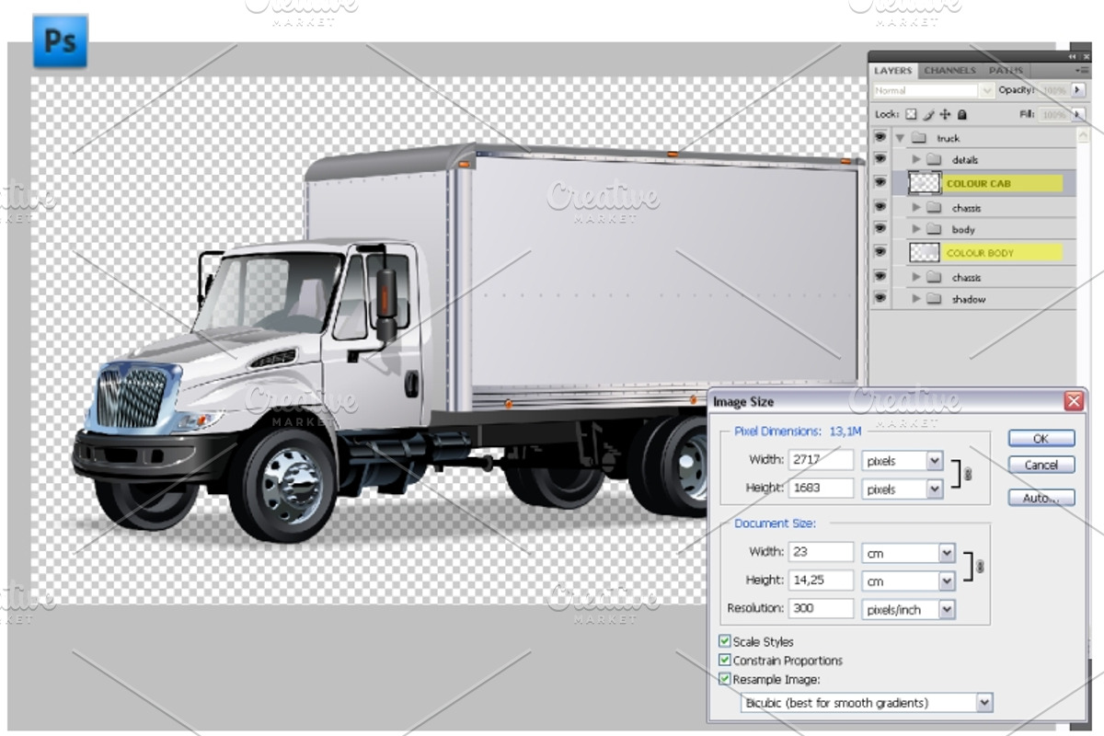Viewport: 1104px width, 736px height.
Task: Expand the details layer group
Action: coord(916,160)
